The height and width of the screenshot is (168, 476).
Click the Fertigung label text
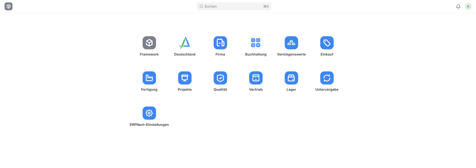pyautogui.click(x=149, y=90)
